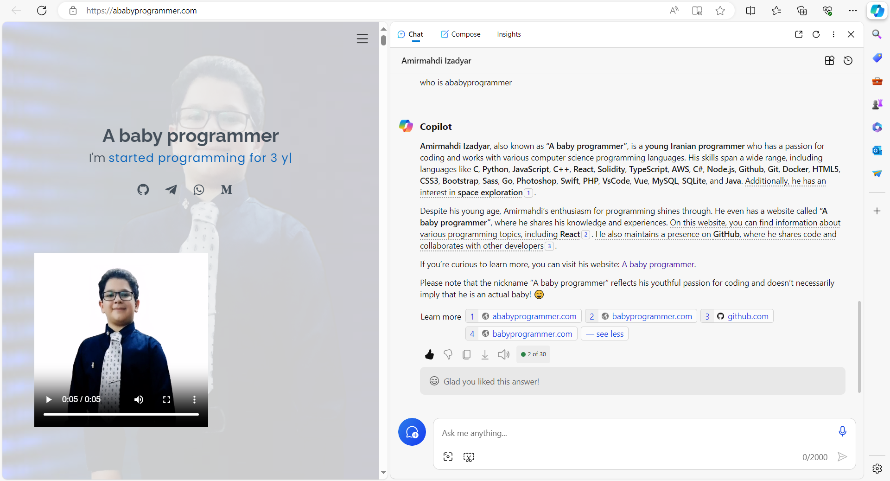Open Collections icon in browser toolbar
Image resolution: width=890 pixels, height=481 pixels.
click(802, 11)
